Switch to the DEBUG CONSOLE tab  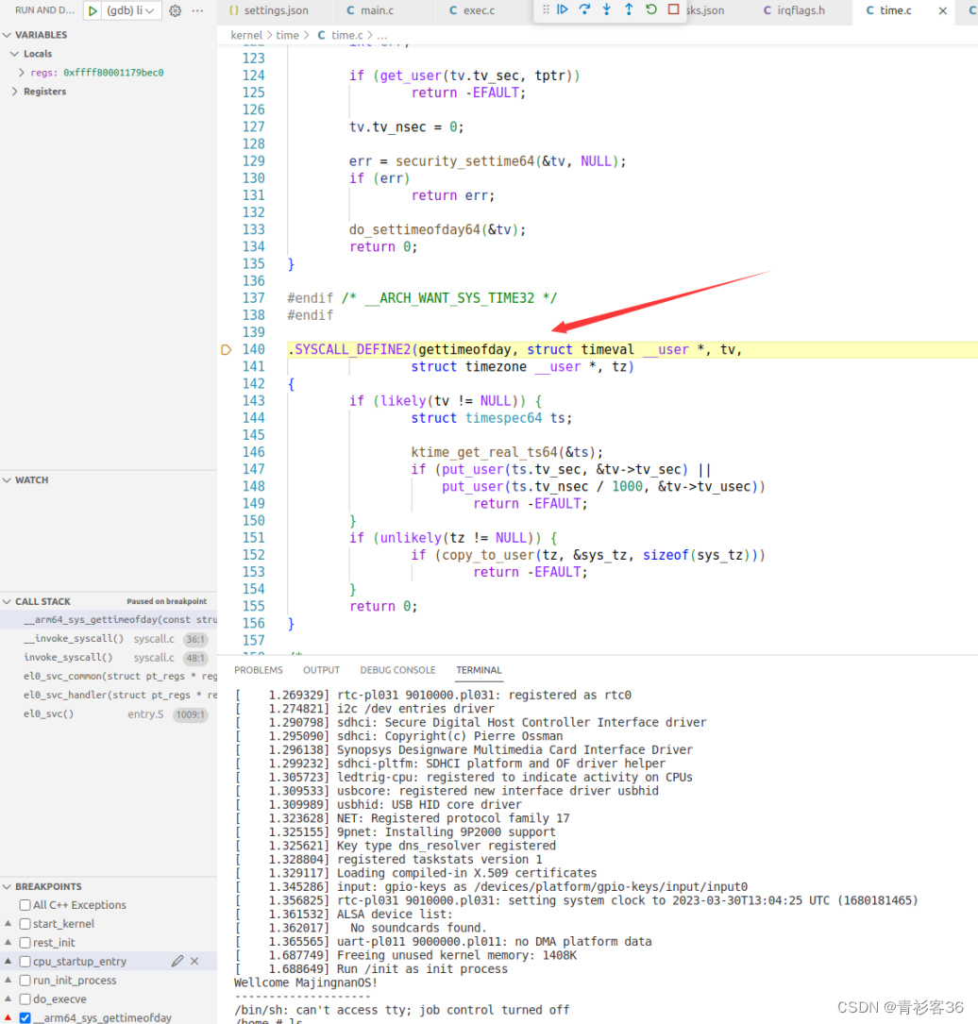click(397, 670)
